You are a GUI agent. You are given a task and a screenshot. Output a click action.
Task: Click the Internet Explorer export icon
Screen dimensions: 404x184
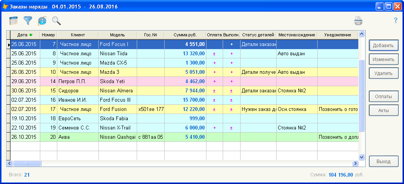(x=42, y=20)
